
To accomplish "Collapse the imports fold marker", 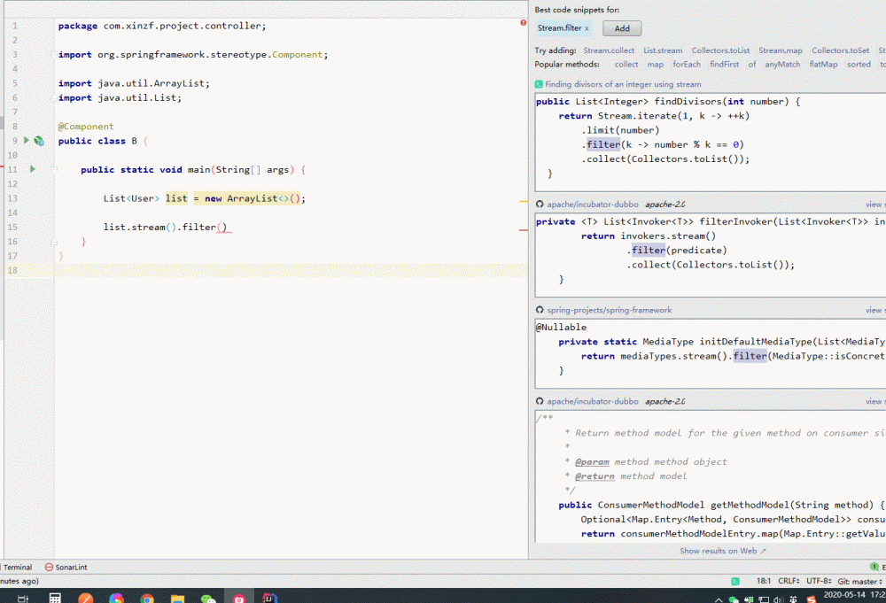I will click(54, 55).
